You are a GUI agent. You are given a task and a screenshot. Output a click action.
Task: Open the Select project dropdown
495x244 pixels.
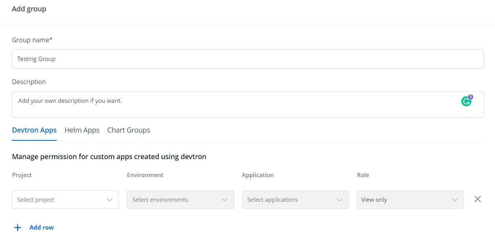click(59, 199)
